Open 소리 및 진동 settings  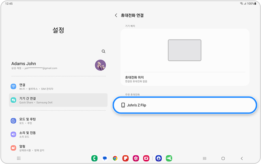[x=58, y=134]
